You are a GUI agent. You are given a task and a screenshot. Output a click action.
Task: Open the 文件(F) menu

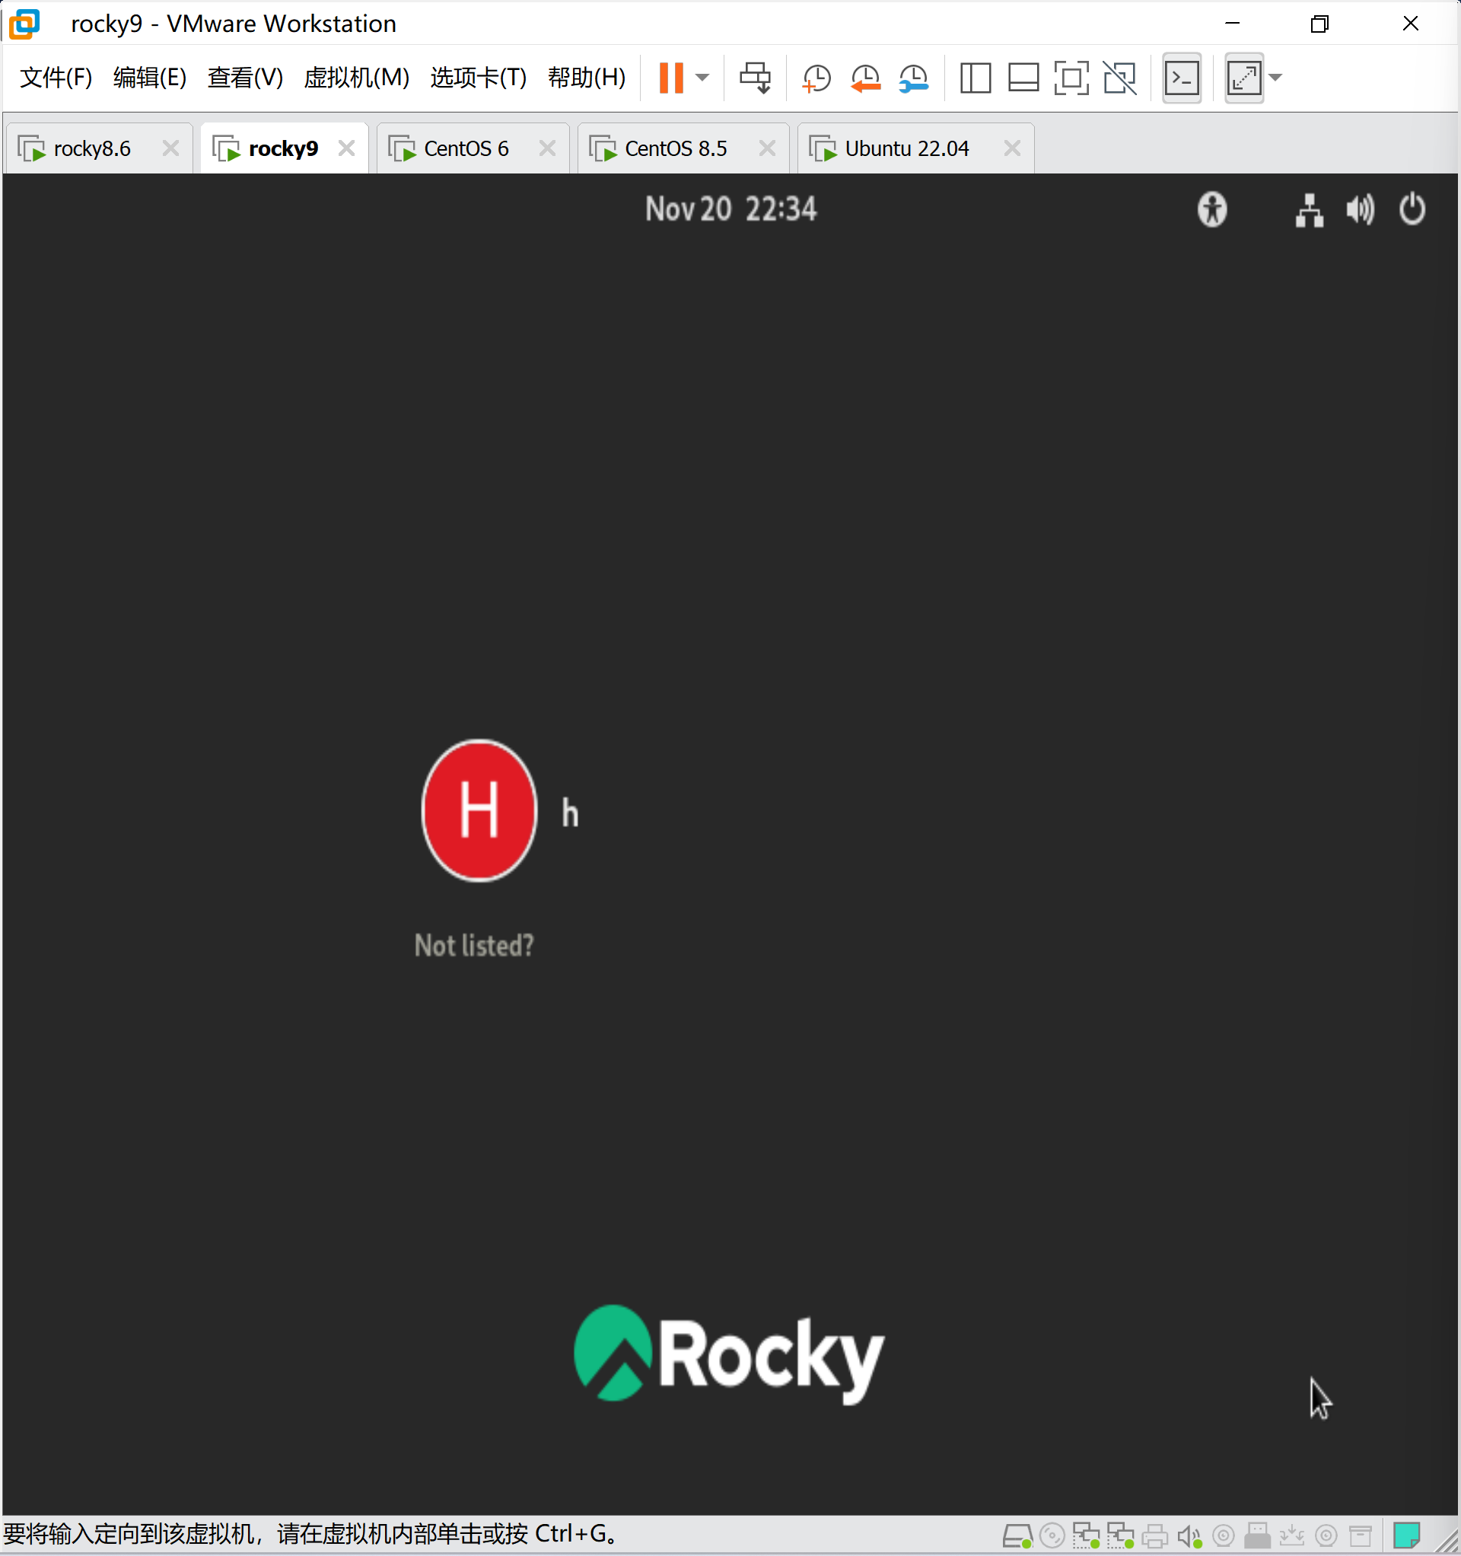56,78
